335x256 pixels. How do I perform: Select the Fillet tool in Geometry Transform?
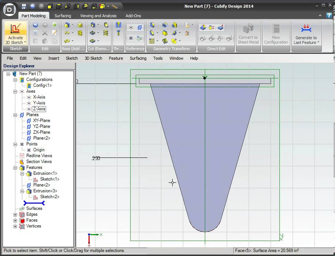click(152, 25)
